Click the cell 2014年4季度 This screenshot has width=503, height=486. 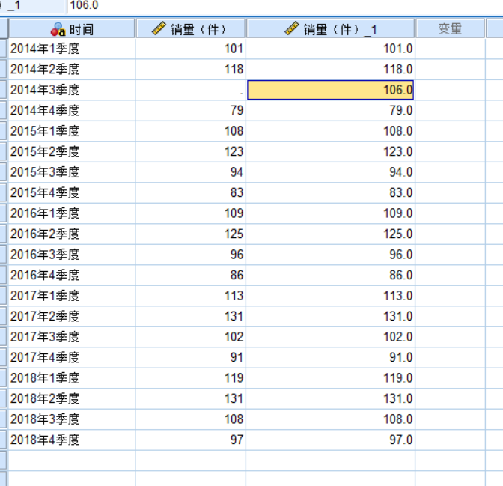click(x=72, y=110)
